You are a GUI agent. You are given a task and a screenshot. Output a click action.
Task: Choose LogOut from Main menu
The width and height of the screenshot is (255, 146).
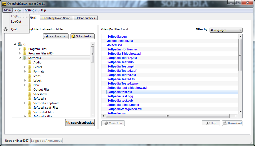pos(16,22)
